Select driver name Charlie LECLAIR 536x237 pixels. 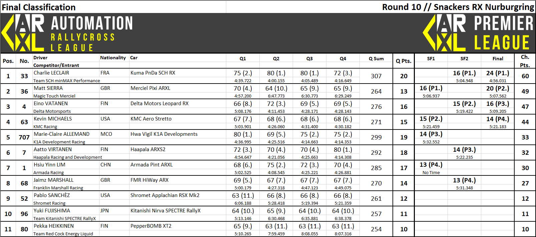click(x=51, y=73)
